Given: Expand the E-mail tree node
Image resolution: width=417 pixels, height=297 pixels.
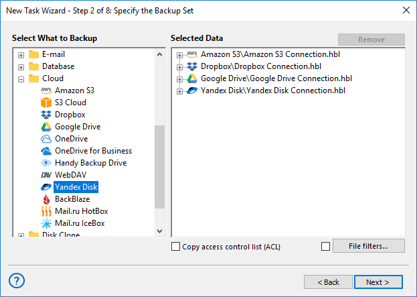Looking at the screenshot, I should tap(21, 55).
